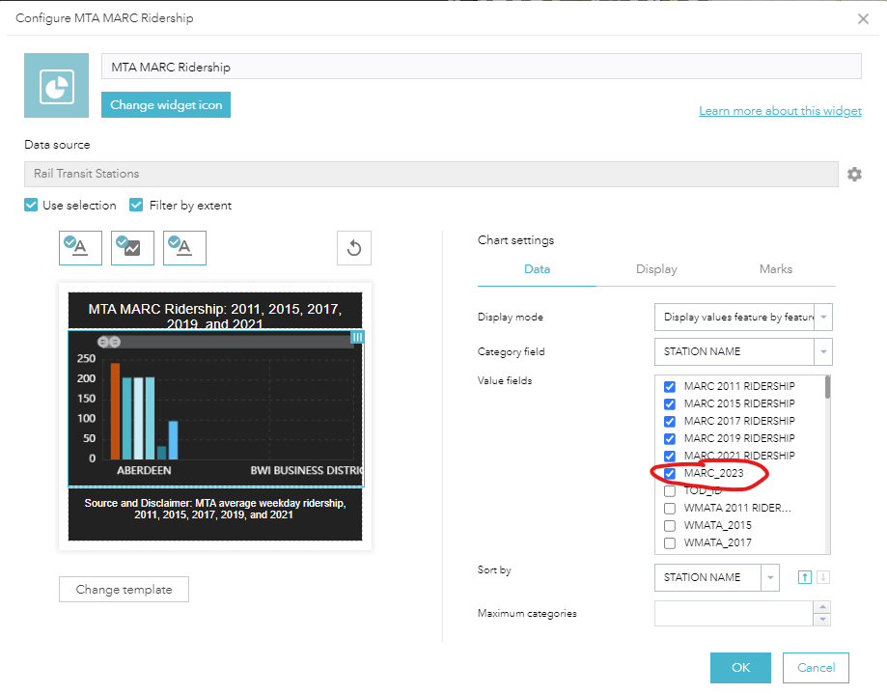This screenshot has width=887, height=694.
Task: Open data source settings gear
Action: [854, 174]
